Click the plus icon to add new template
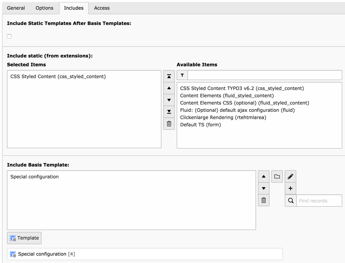 click(291, 188)
